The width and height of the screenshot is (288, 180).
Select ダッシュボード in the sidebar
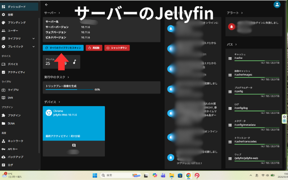click(x=16, y=6)
